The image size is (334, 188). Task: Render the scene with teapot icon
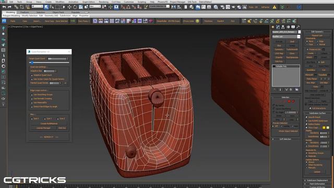234,7
